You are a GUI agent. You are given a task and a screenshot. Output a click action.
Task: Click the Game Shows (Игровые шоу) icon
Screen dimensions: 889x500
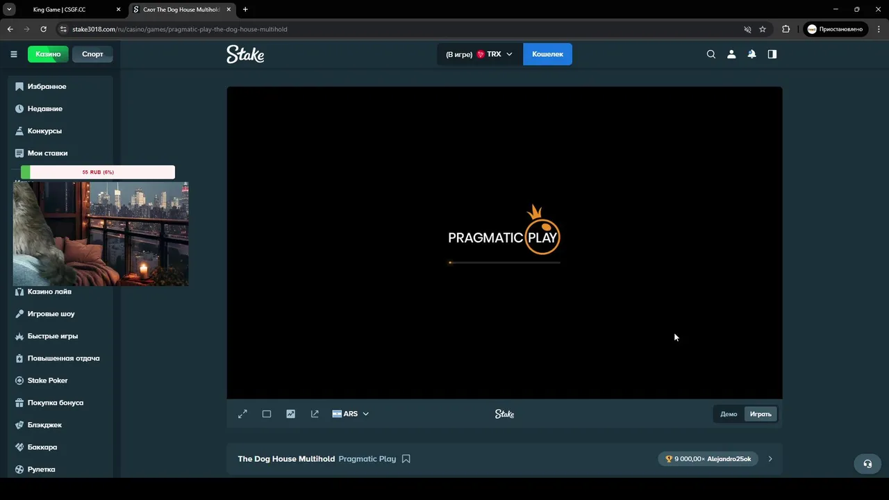(x=19, y=314)
